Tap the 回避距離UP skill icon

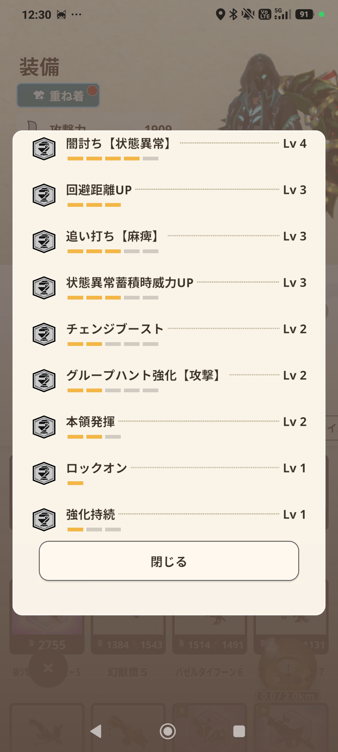click(44, 195)
